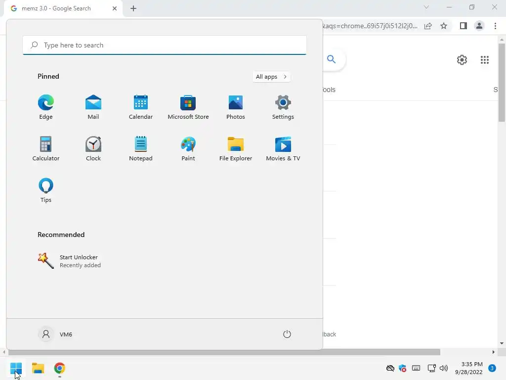The width and height of the screenshot is (506, 380).
Task: Open the Chrome profile avatar
Action: [479, 26]
